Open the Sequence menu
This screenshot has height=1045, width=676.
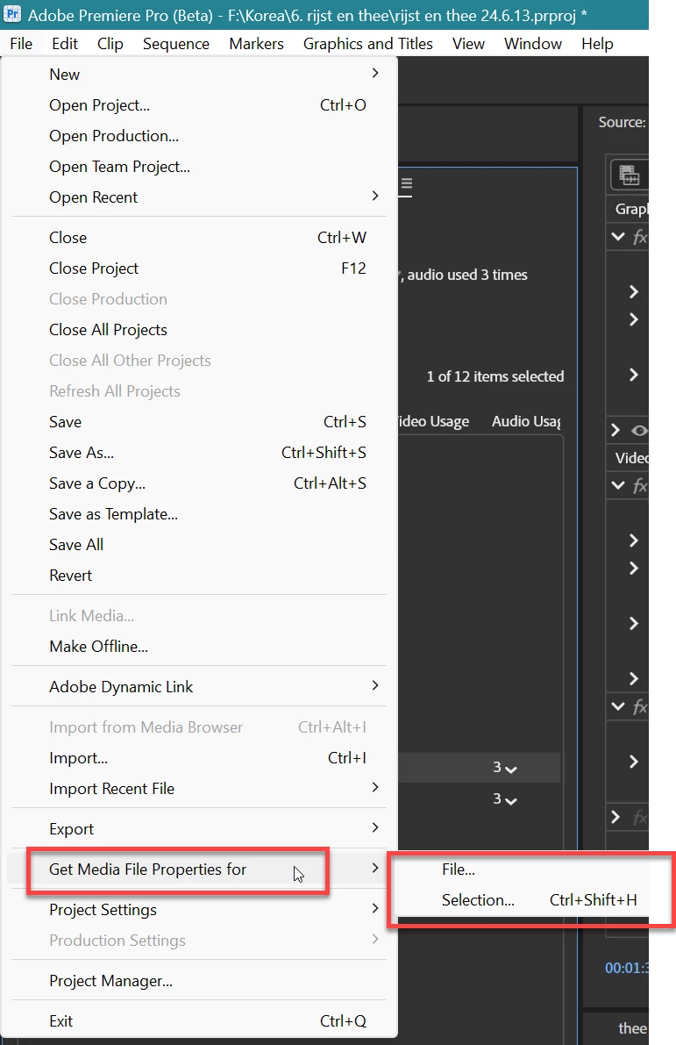tap(176, 44)
